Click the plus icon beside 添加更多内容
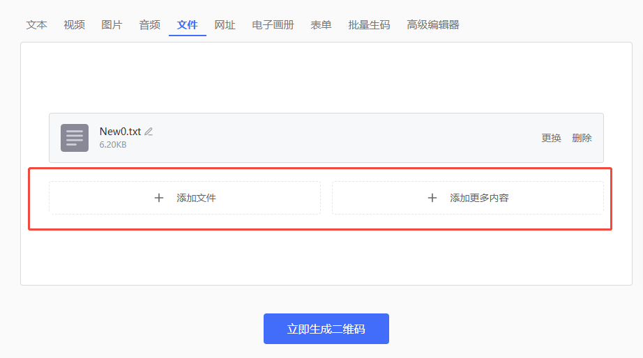643x358 pixels. tap(432, 198)
